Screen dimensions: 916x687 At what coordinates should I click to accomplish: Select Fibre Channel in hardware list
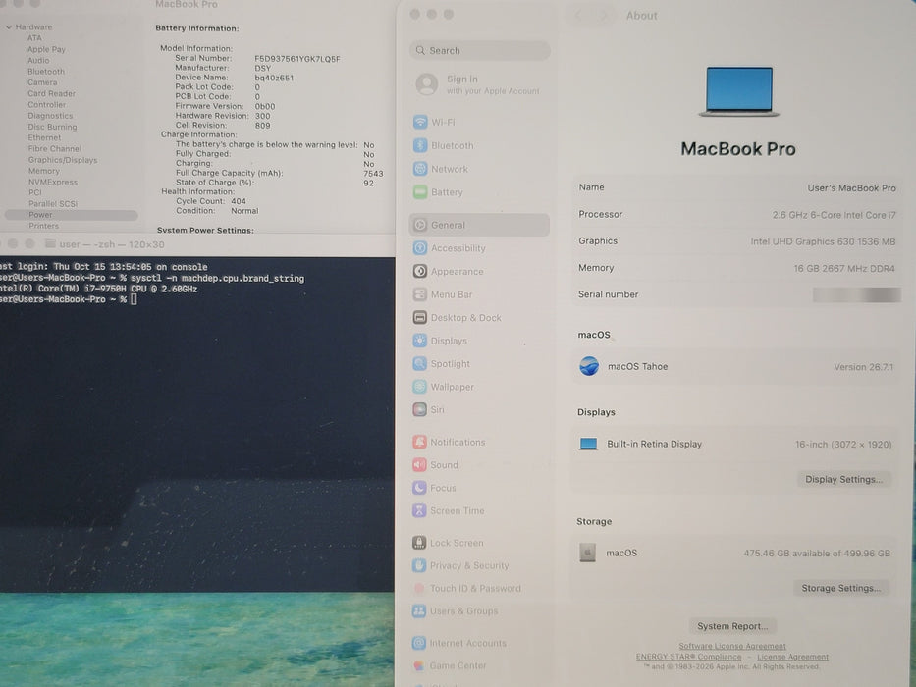pyautogui.click(x=55, y=149)
